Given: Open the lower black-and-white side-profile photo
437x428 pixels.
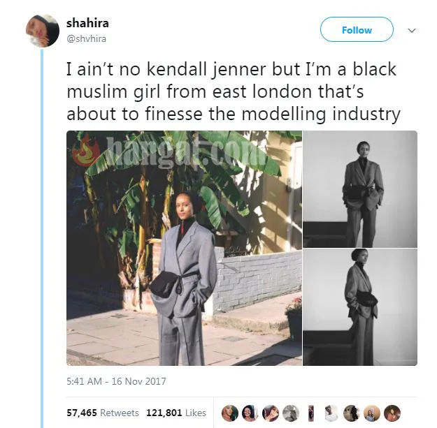Looking at the screenshot, I should coord(360,307).
